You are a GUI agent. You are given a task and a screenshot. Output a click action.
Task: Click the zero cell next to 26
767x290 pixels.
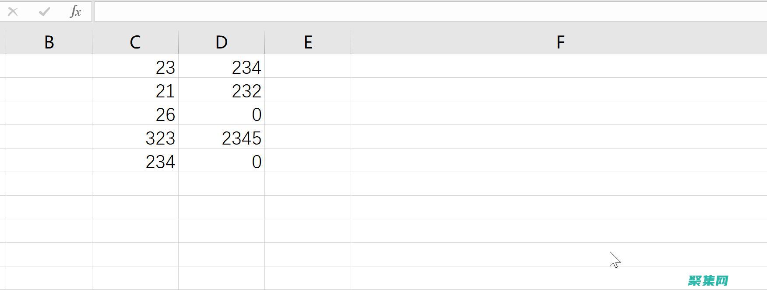(x=222, y=114)
